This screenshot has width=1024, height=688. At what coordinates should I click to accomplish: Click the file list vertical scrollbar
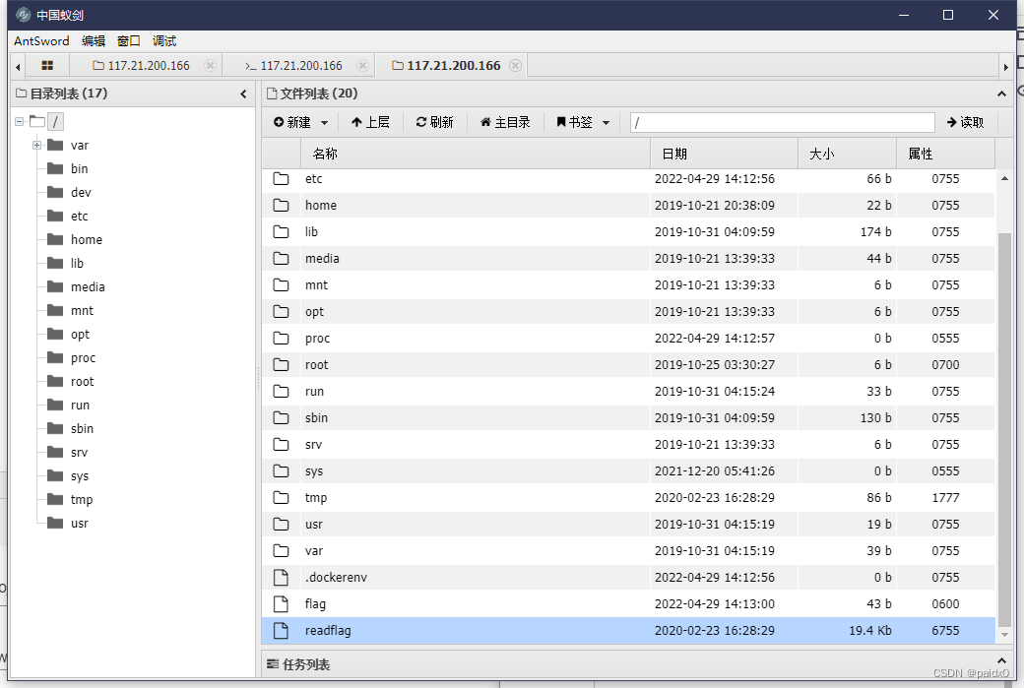[x=1004, y=429]
